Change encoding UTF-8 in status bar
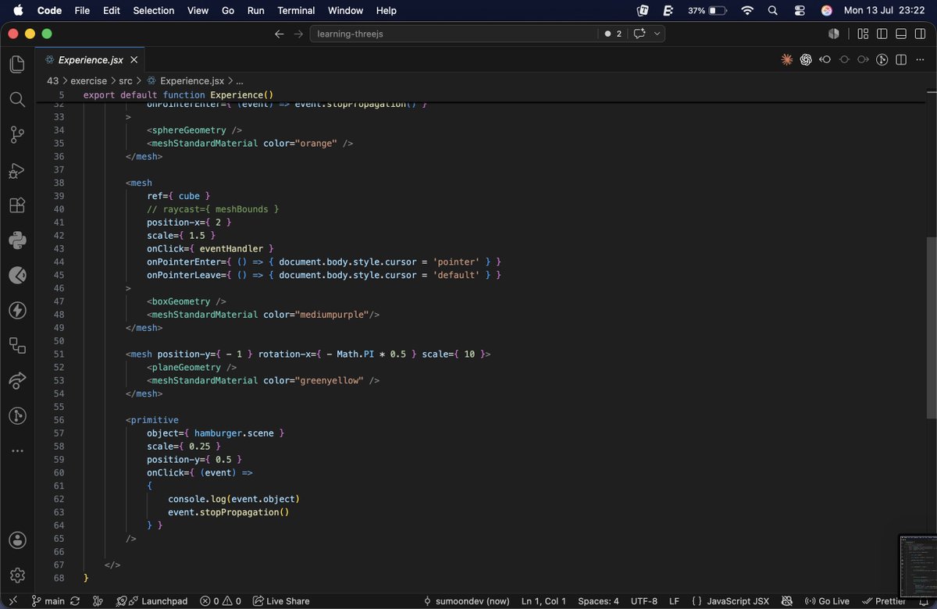 point(644,601)
